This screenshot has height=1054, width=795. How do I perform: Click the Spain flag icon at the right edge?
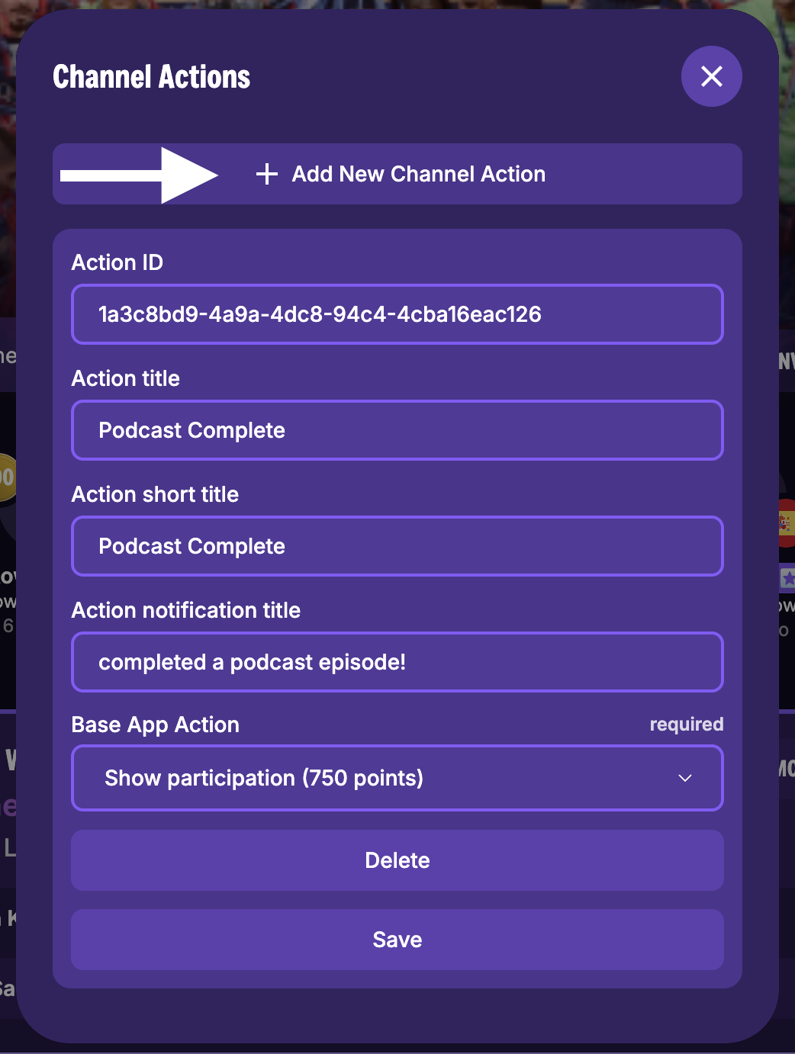786,523
